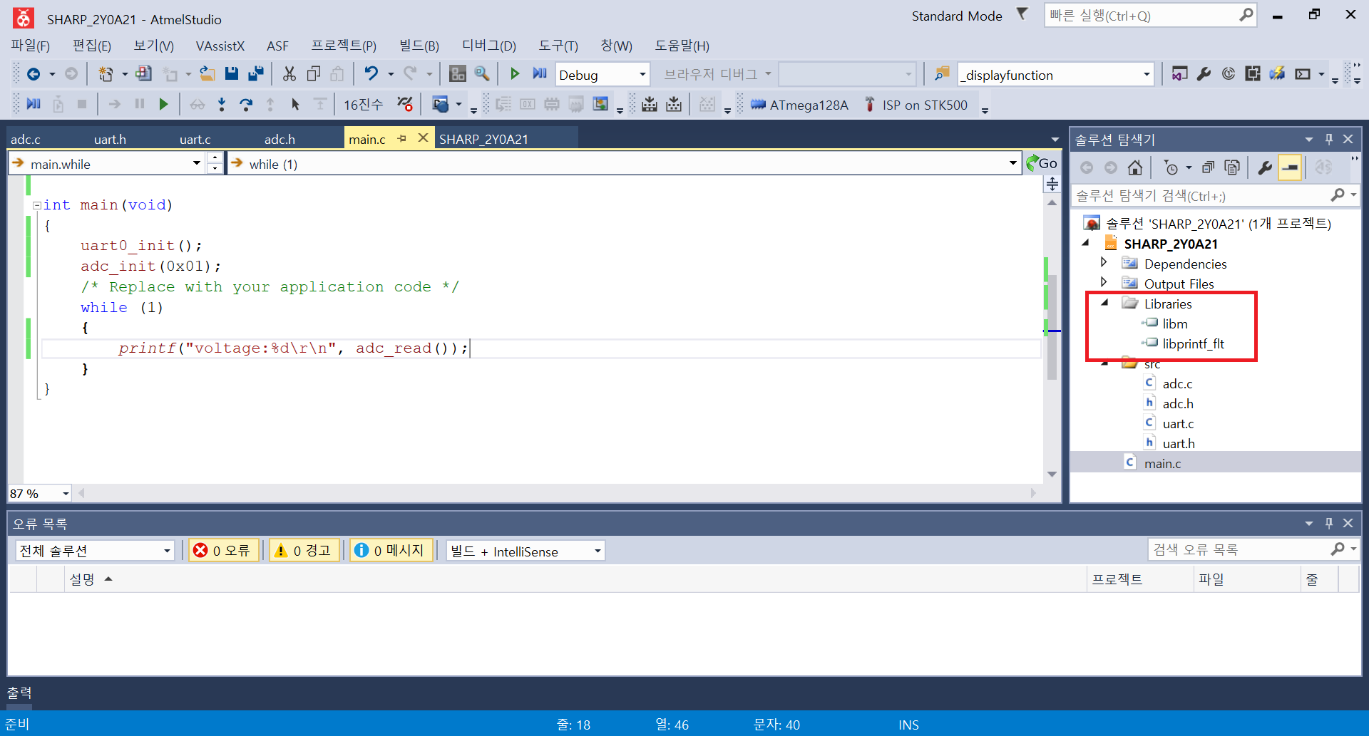Click the Home icon in Solution Explorer
The image size is (1369, 736).
[x=1135, y=167]
